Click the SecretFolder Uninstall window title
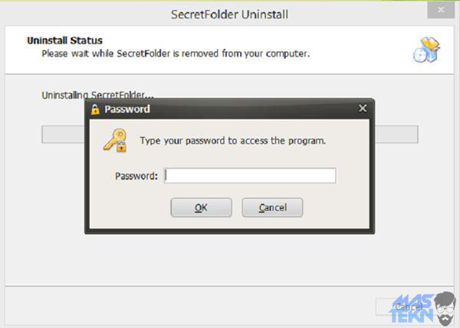Screen dimensions: 460x328 pos(230,15)
